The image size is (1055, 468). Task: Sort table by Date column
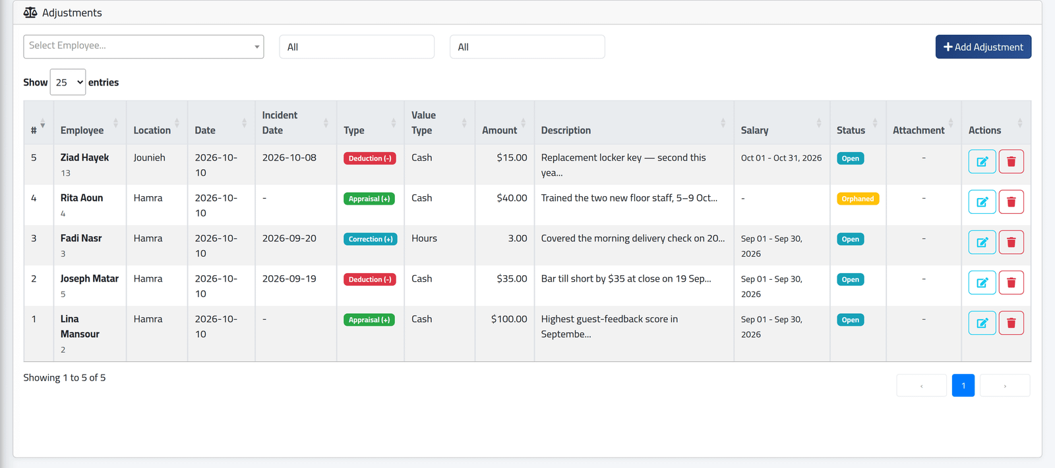(221, 123)
